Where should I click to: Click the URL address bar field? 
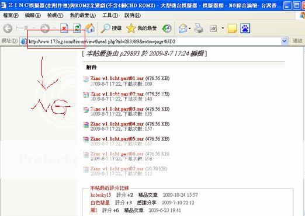pyautogui.click(x=152, y=41)
